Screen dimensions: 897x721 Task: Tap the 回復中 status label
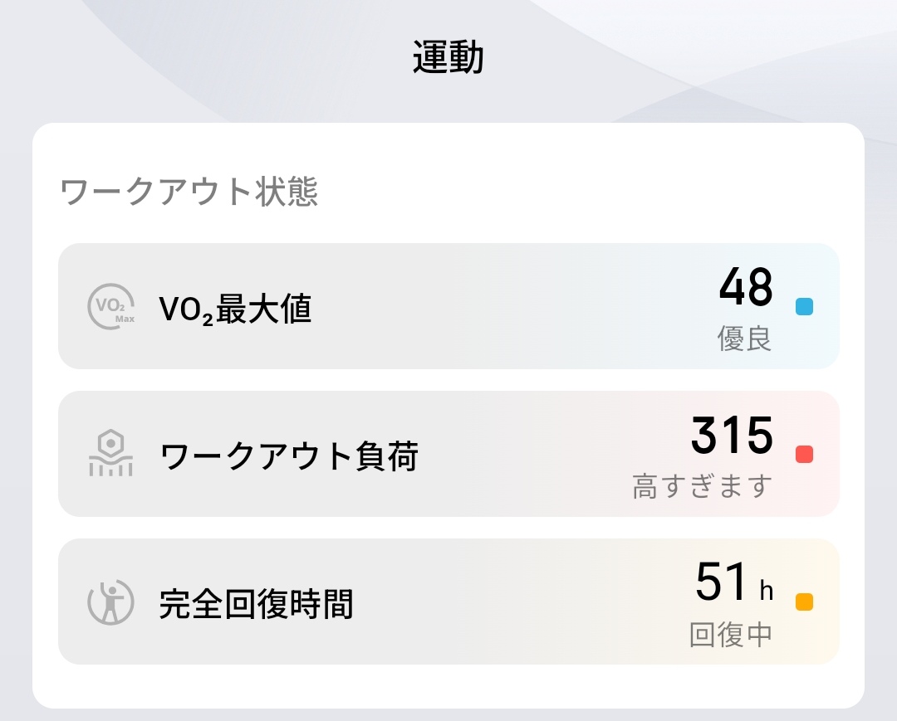pyautogui.click(x=731, y=634)
